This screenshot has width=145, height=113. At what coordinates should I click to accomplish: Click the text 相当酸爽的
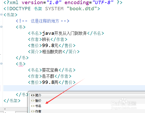tap(52, 52)
